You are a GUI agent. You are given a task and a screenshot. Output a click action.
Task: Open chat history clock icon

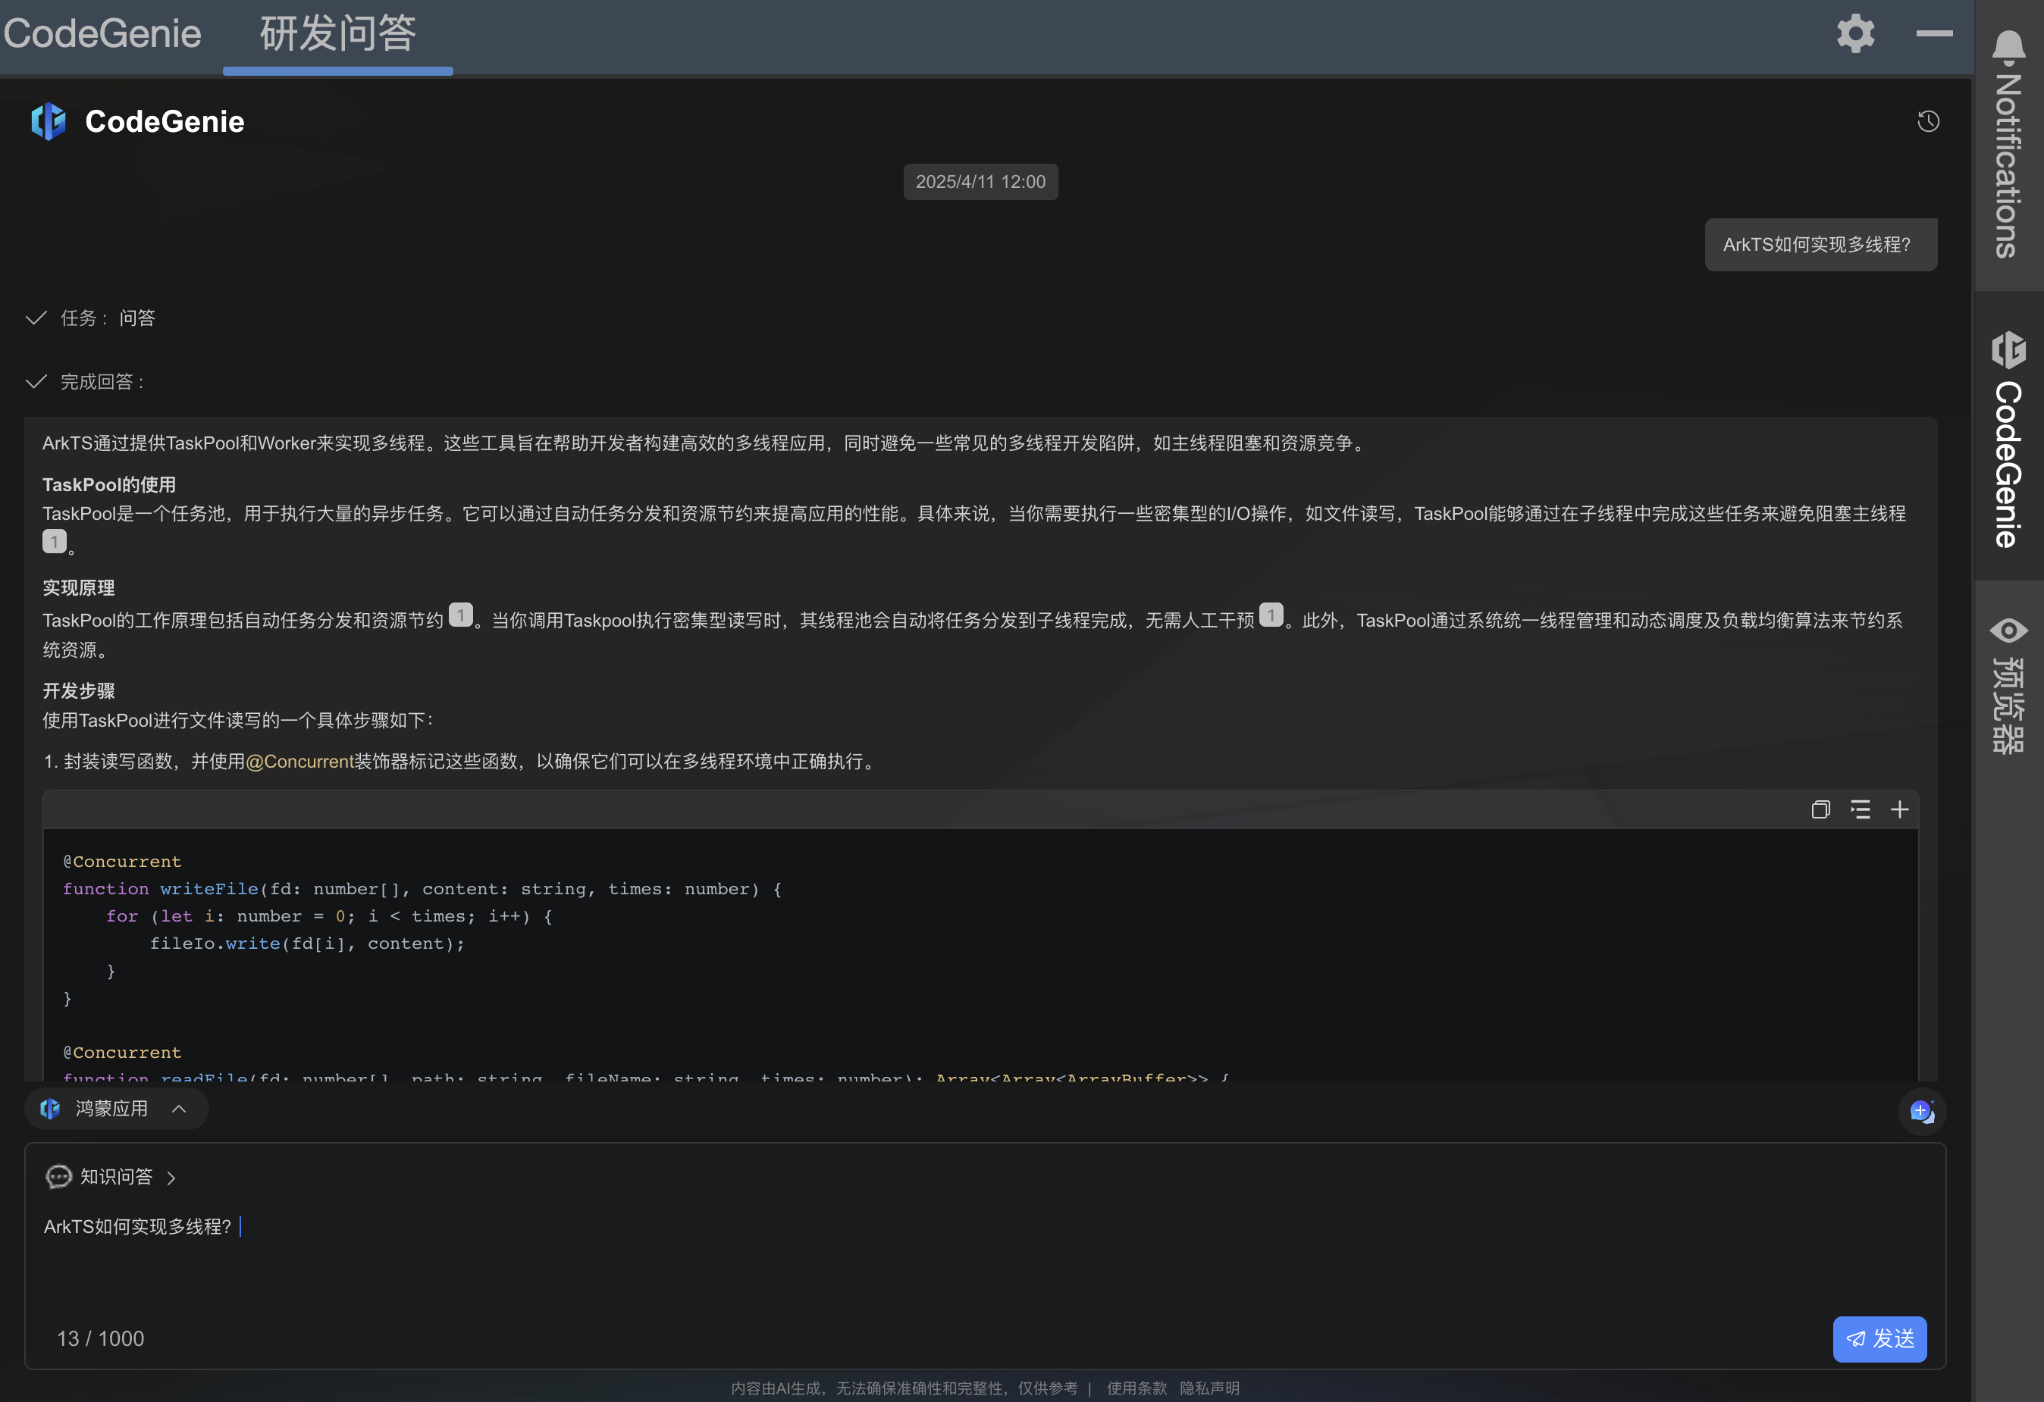click(x=1928, y=121)
